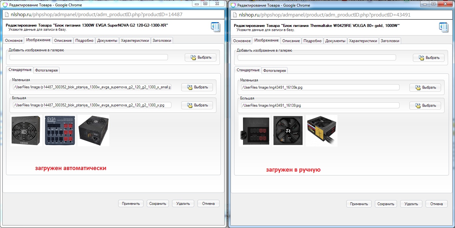Focus the Маленькая field containing img43491_16139s.jpg

click(x=320, y=87)
